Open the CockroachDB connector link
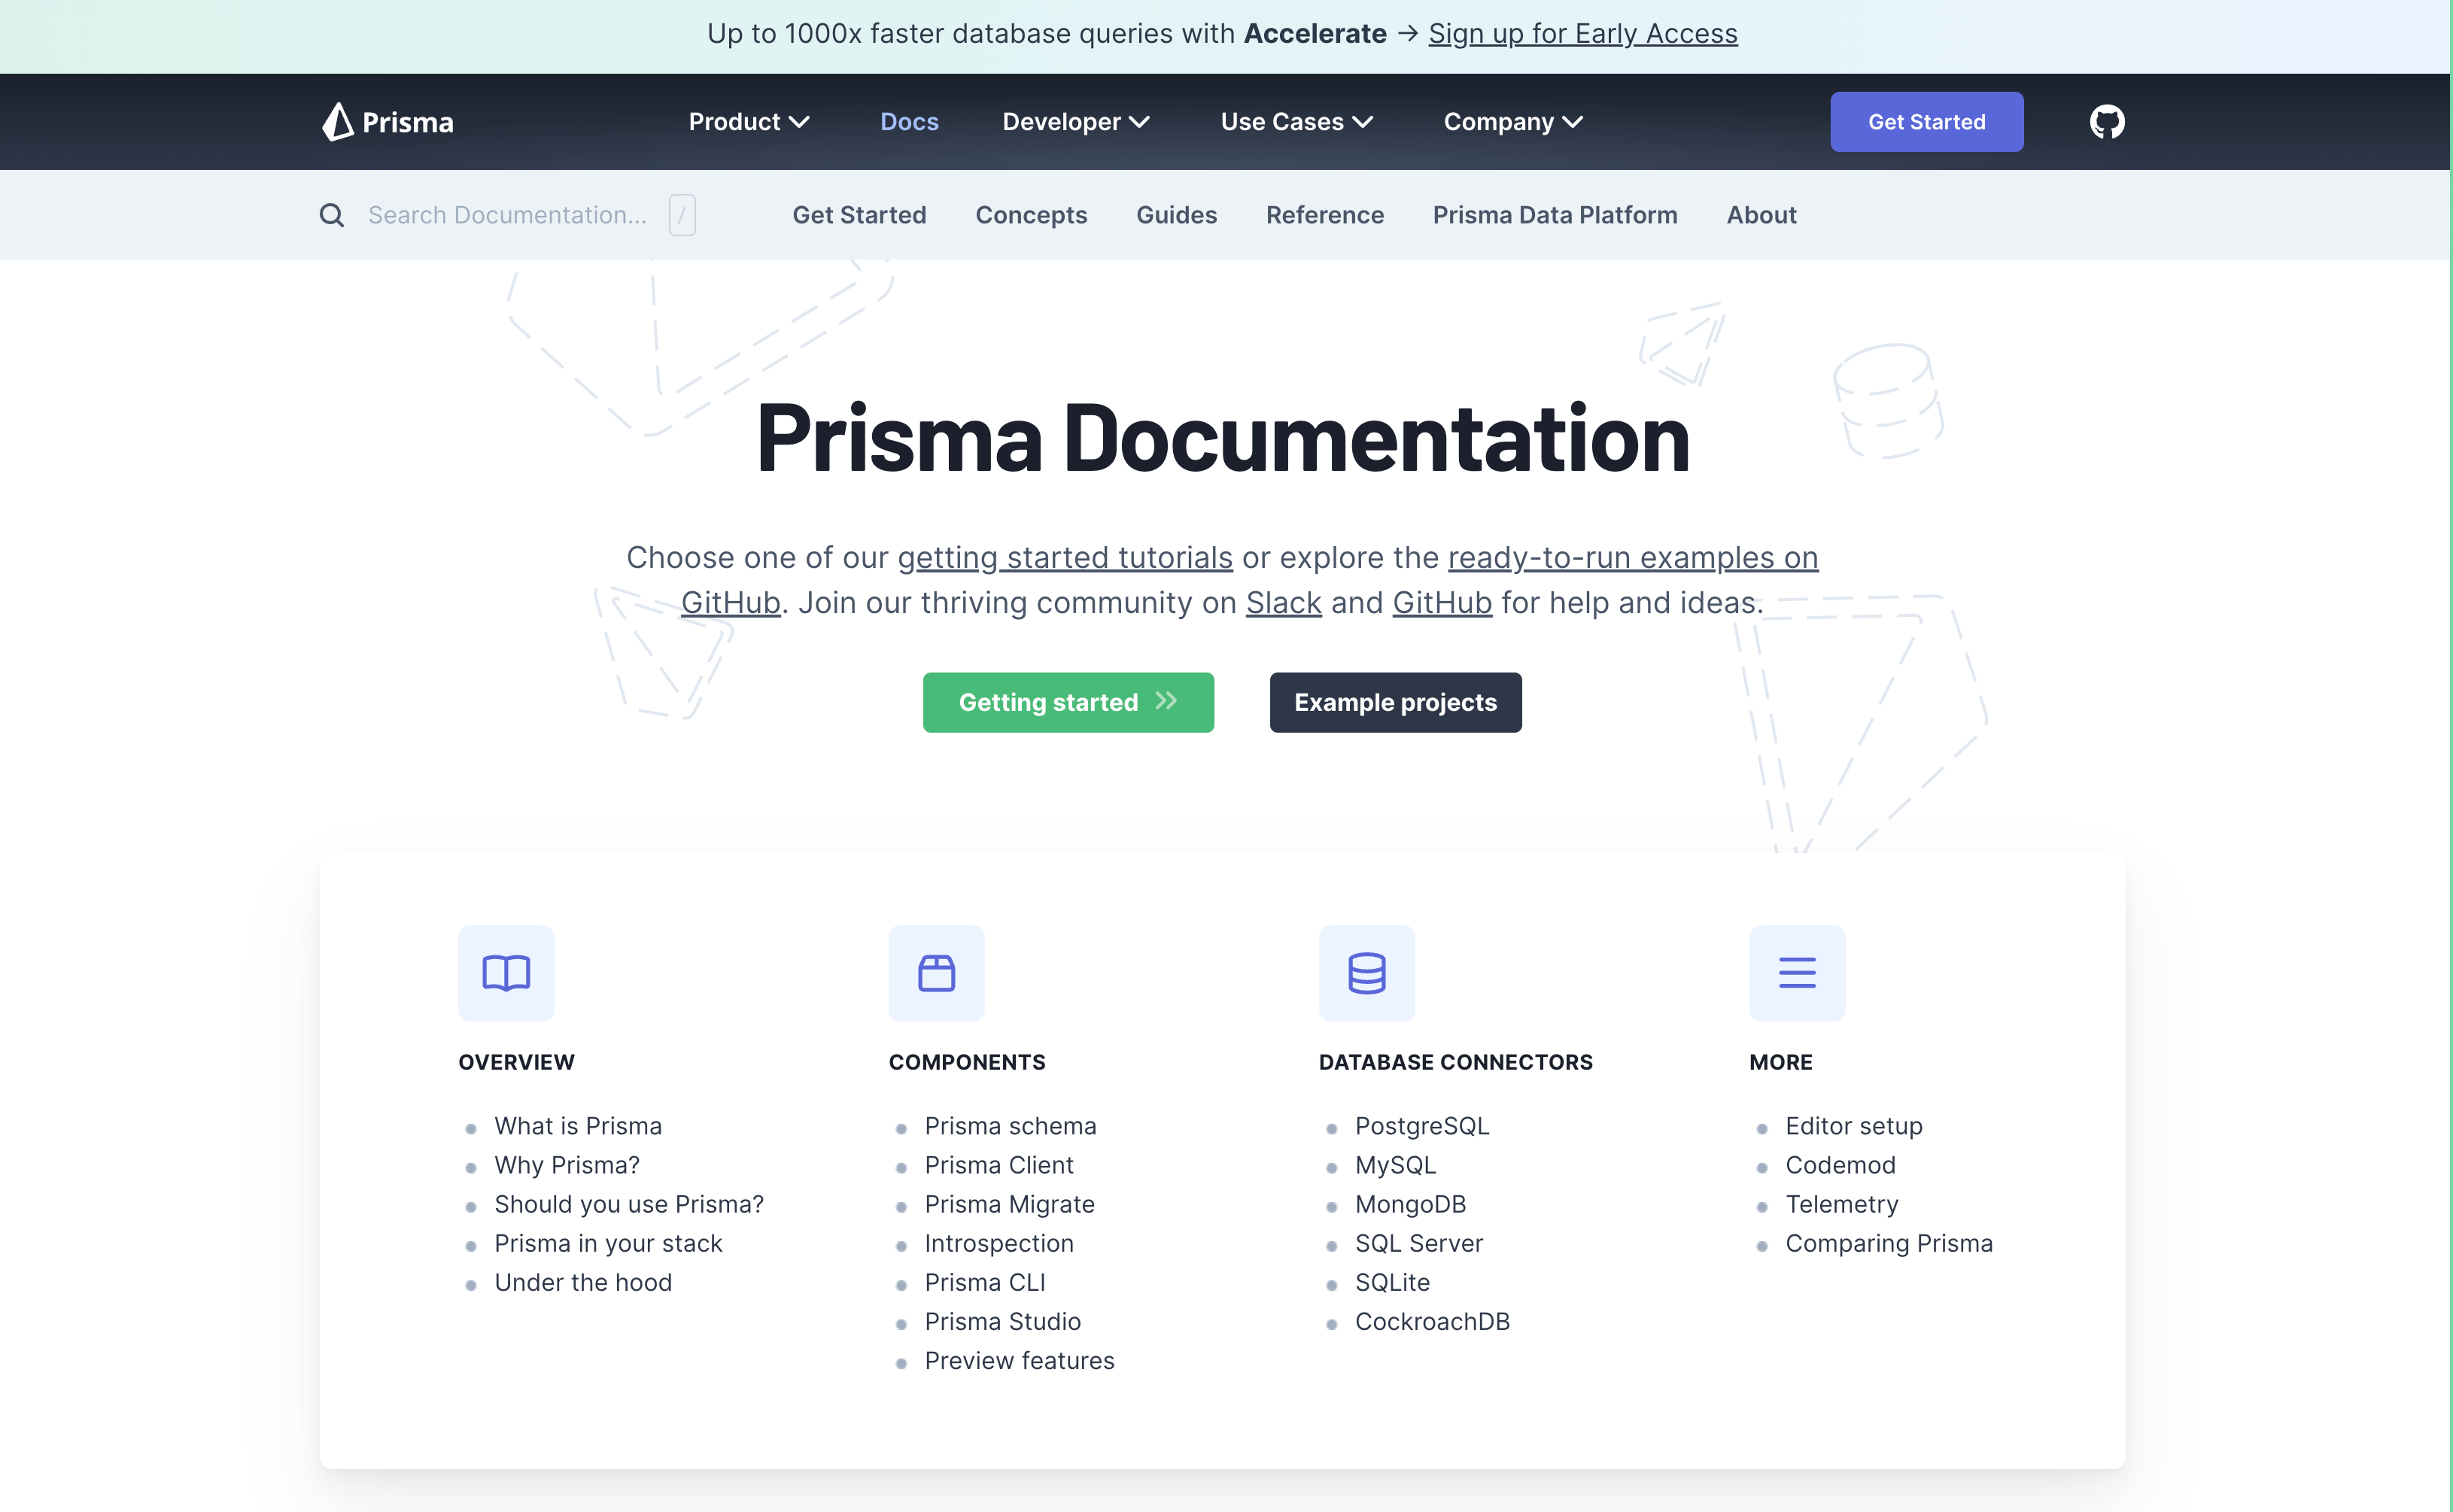 tap(1432, 1321)
